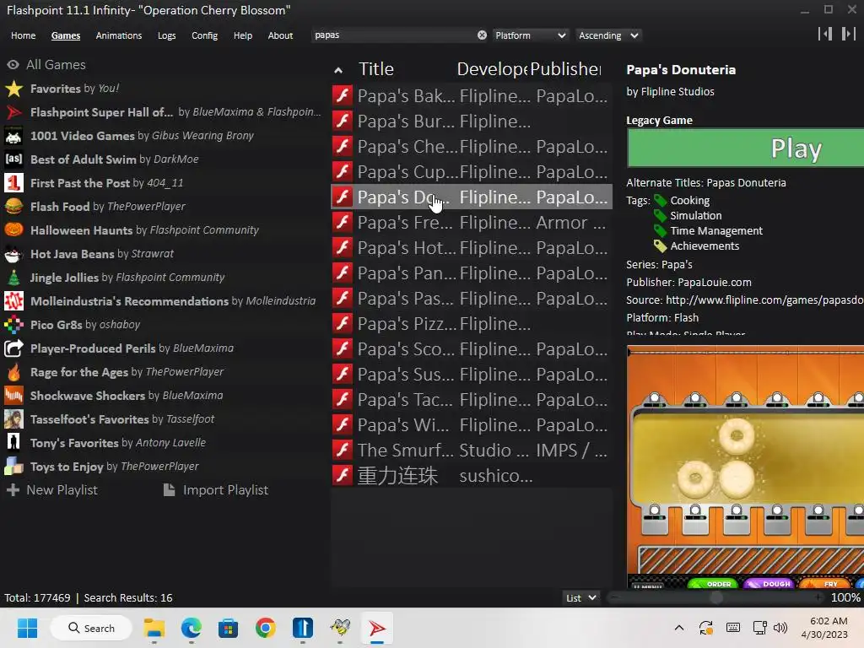The image size is (864, 648).
Task: Select the Papa's Burgeria row
Action: click(472, 121)
